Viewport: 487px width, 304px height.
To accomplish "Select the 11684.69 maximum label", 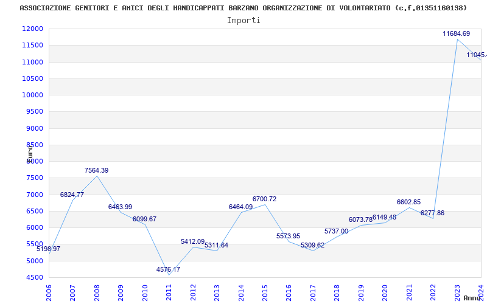I will (456, 34).
